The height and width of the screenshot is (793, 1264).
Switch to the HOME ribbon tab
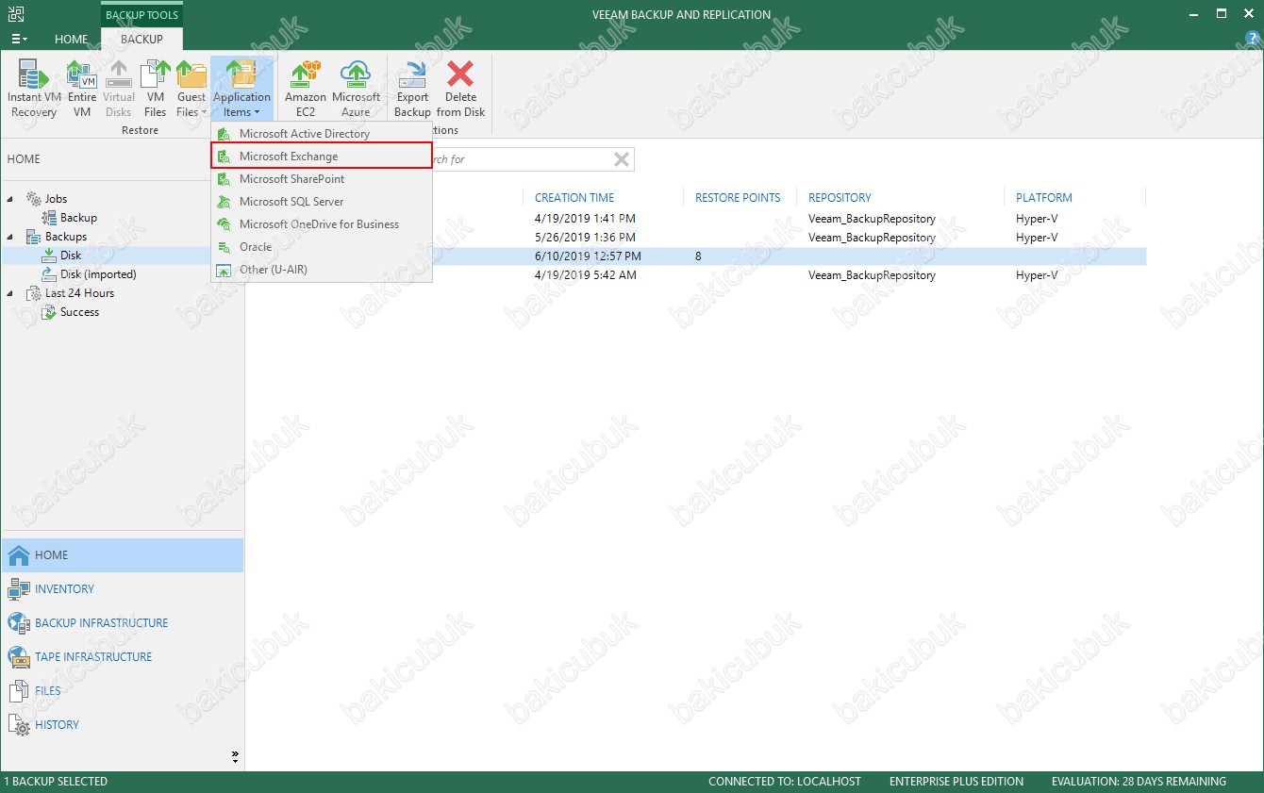point(72,40)
